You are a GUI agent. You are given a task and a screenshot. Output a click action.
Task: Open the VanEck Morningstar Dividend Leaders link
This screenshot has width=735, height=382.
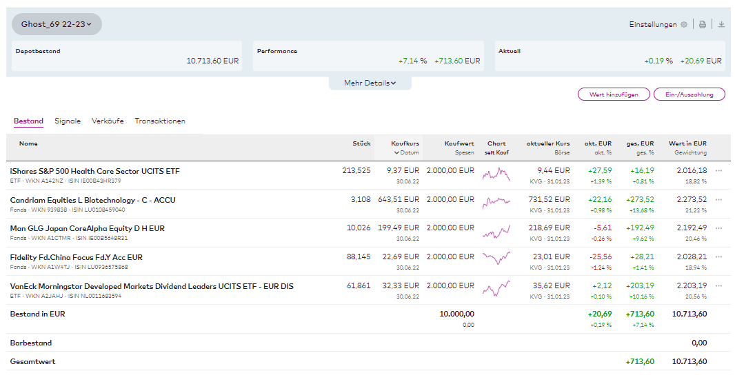pyautogui.click(x=152, y=285)
